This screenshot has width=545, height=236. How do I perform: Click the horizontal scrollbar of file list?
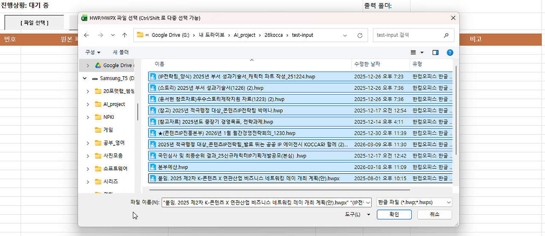click(279, 189)
